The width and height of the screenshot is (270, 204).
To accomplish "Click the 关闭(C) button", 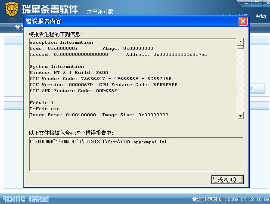I will [x=227, y=179].
